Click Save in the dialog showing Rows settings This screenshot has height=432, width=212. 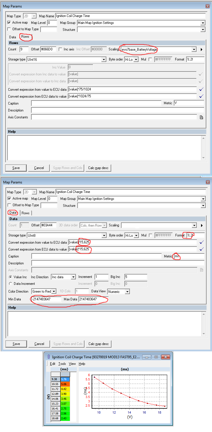coord(16,168)
